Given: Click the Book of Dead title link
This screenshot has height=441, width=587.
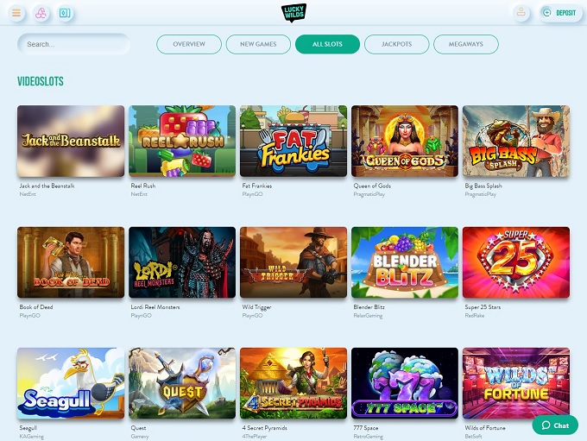Looking at the screenshot, I should (36, 307).
